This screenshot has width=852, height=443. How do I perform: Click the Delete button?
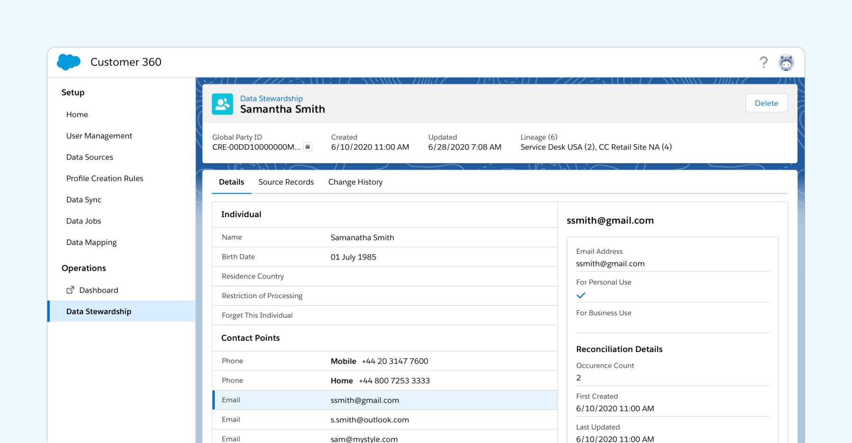click(766, 103)
